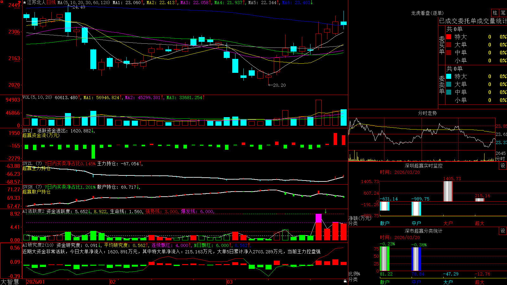Click 散户 label in 深市超赢分类统计 chart
Viewport: 507px width, 285px height.
[385, 282]
